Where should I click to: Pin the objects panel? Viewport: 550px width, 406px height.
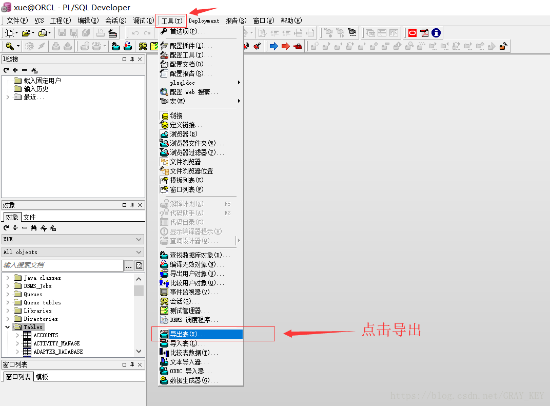pos(132,205)
